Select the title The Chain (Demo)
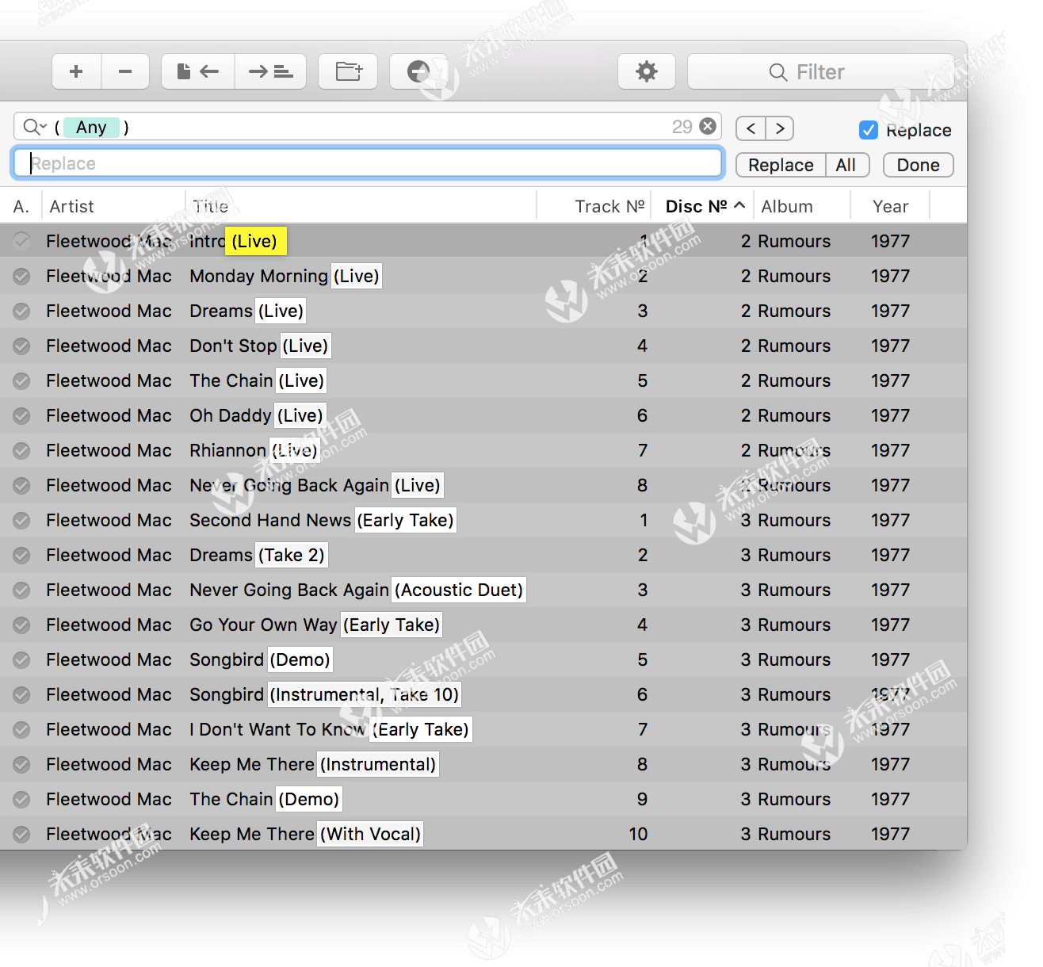Image resolution: width=1043 pixels, height=967 pixels. coord(265,799)
